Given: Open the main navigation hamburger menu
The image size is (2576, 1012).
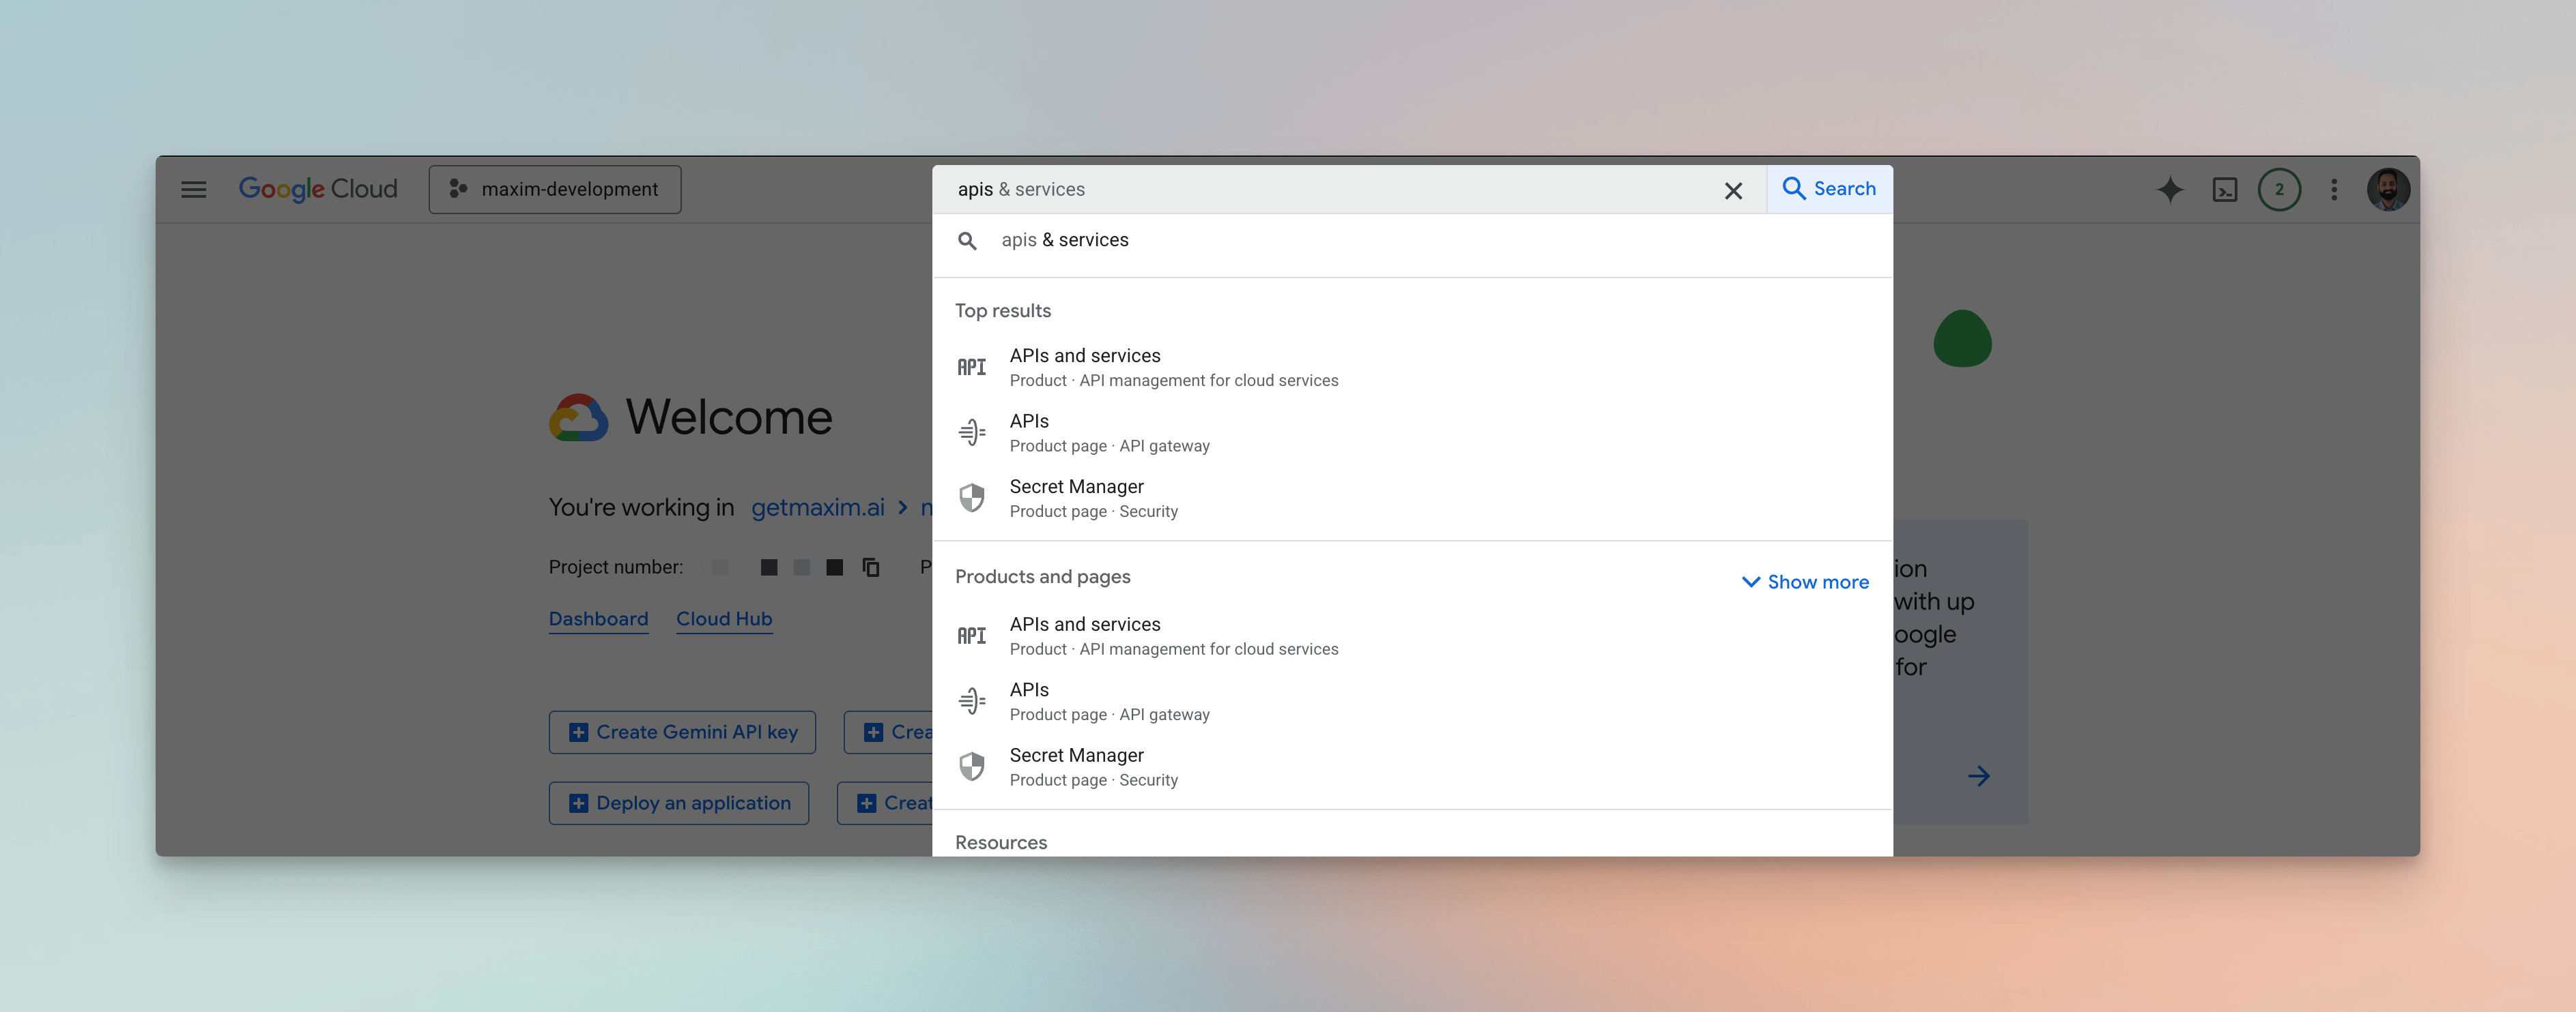Looking at the screenshot, I should coord(194,190).
